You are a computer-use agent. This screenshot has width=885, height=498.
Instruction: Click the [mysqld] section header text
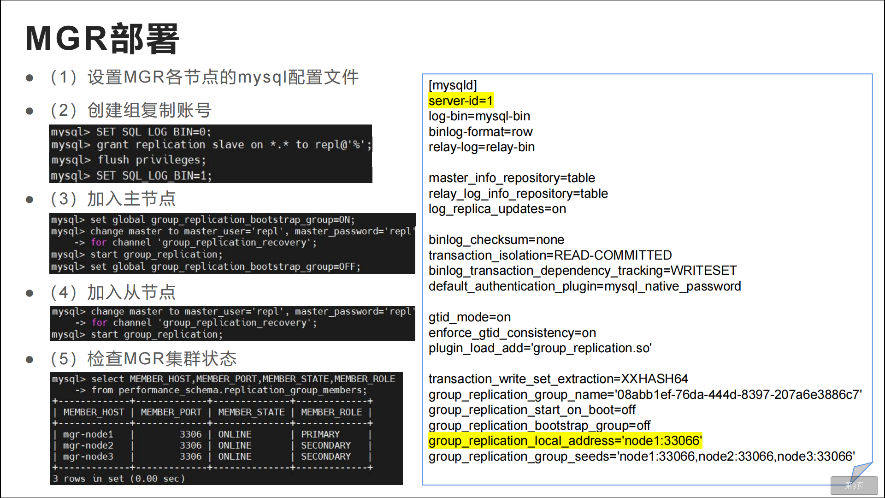tap(452, 85)
